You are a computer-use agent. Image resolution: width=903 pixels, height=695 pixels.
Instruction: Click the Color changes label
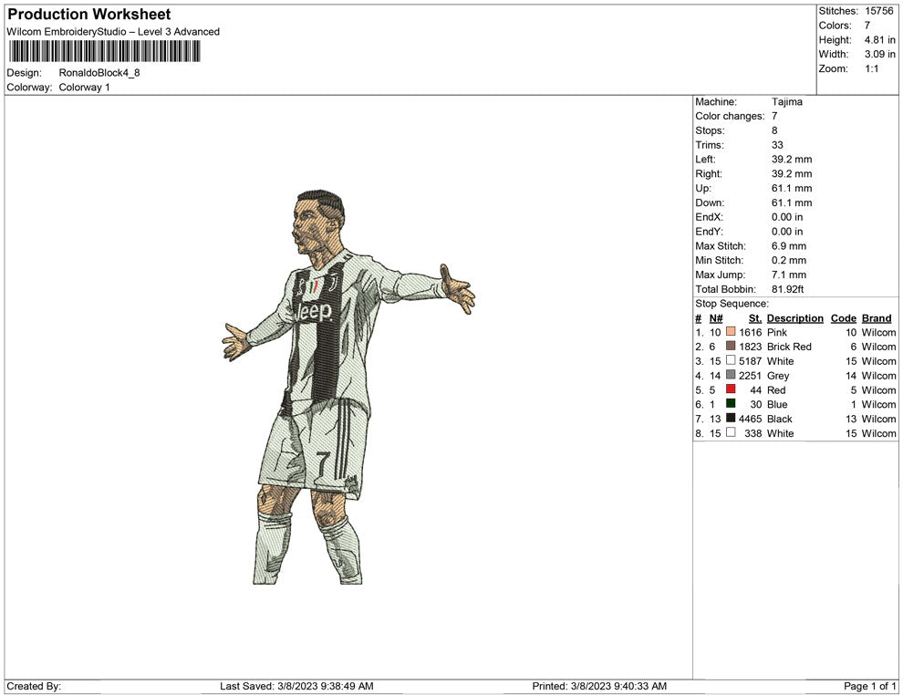730,117
